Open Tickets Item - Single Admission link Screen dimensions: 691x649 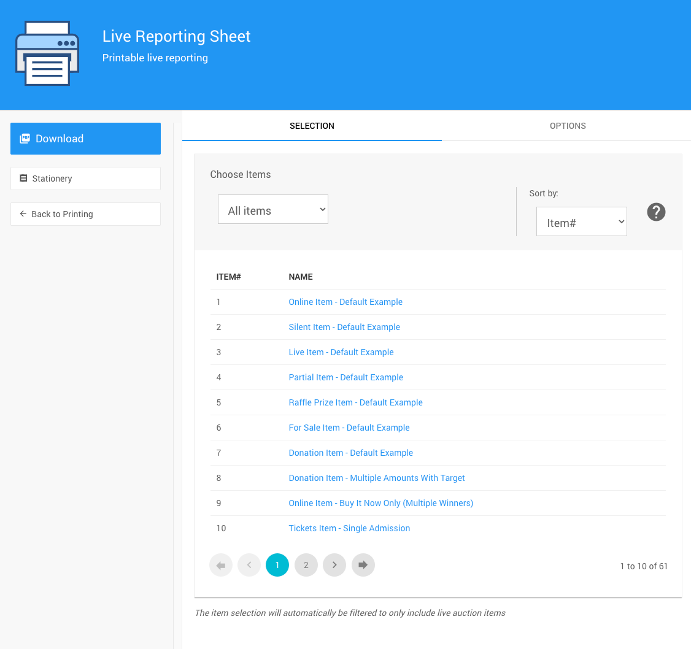(349, 528)
